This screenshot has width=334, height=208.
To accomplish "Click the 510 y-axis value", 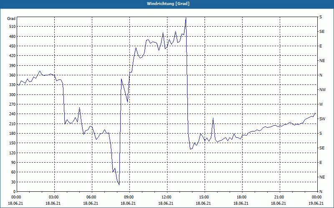I will (x=13, y=27).
